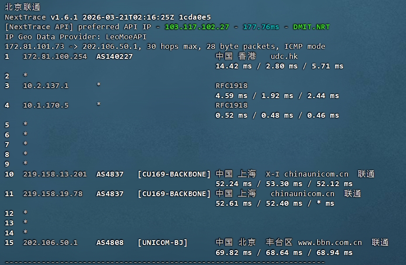
Task: Click hop 1 address 172.81.100.254
Action: pos(55,57)
